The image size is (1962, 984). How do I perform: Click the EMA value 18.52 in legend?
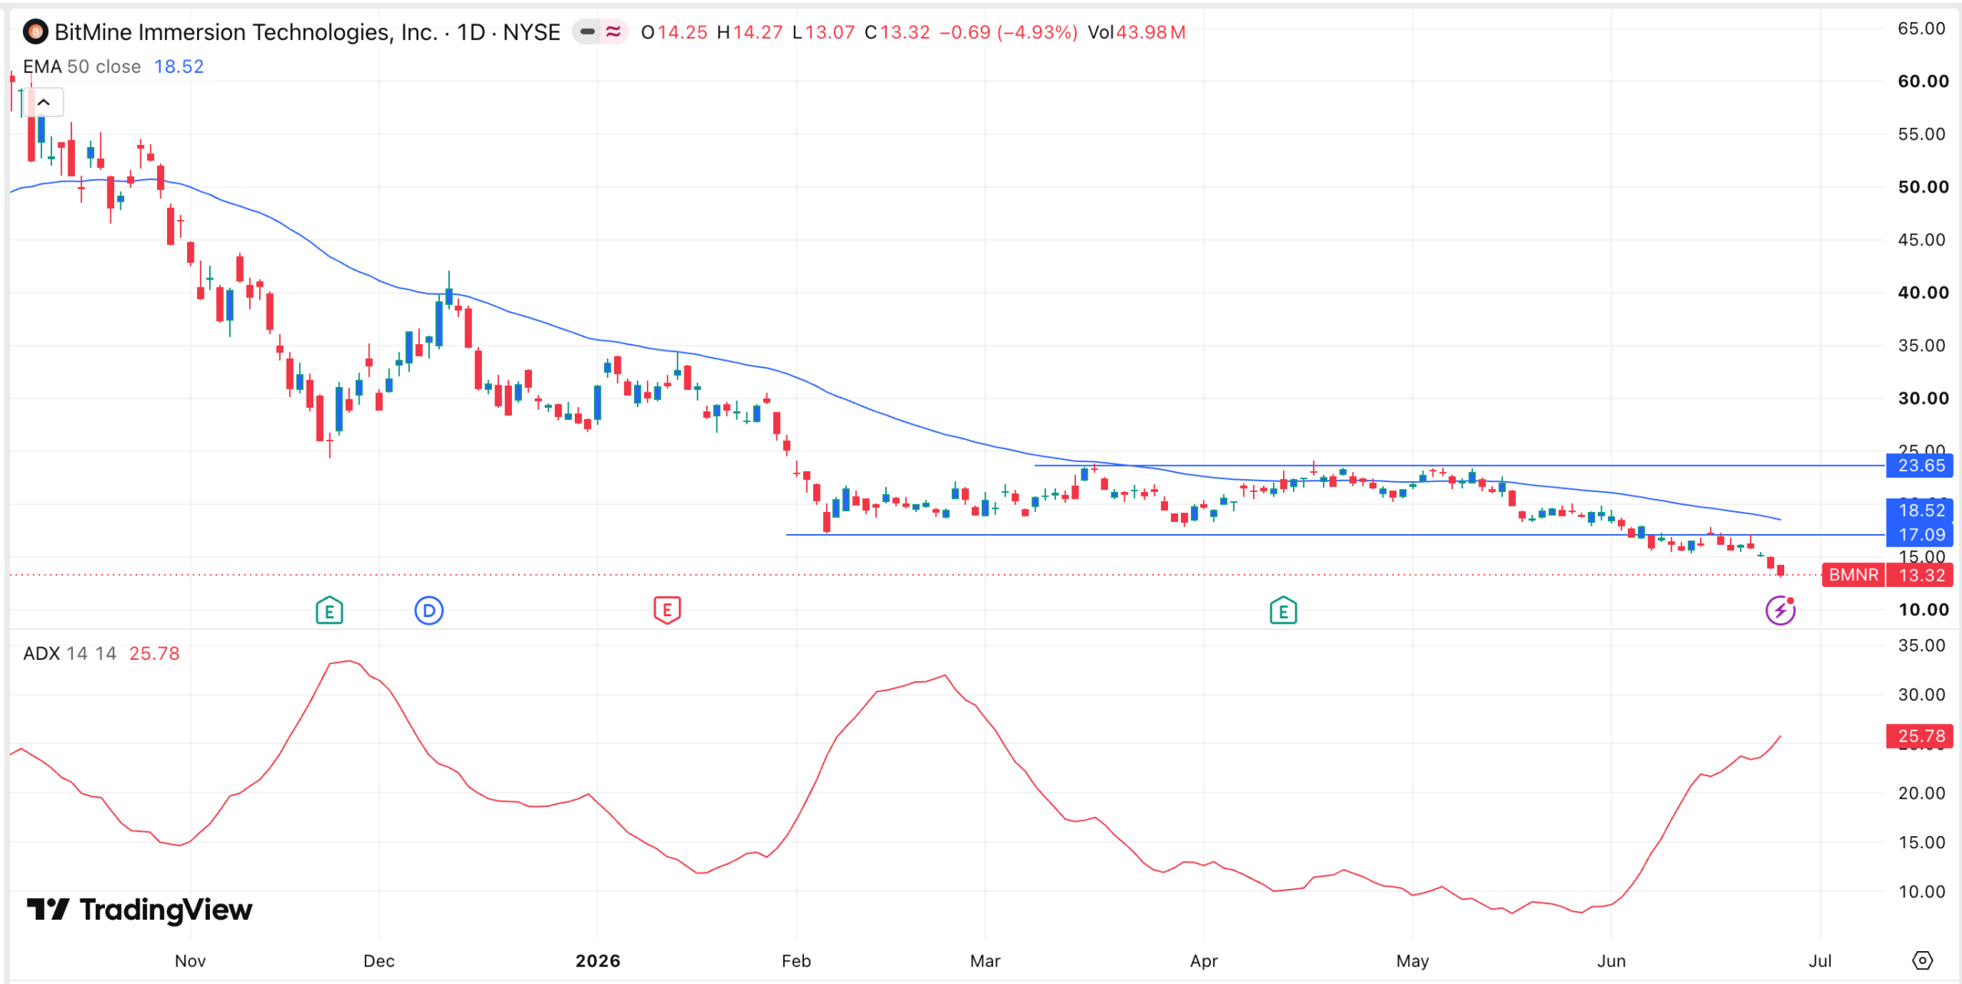[x=179, y=67]
